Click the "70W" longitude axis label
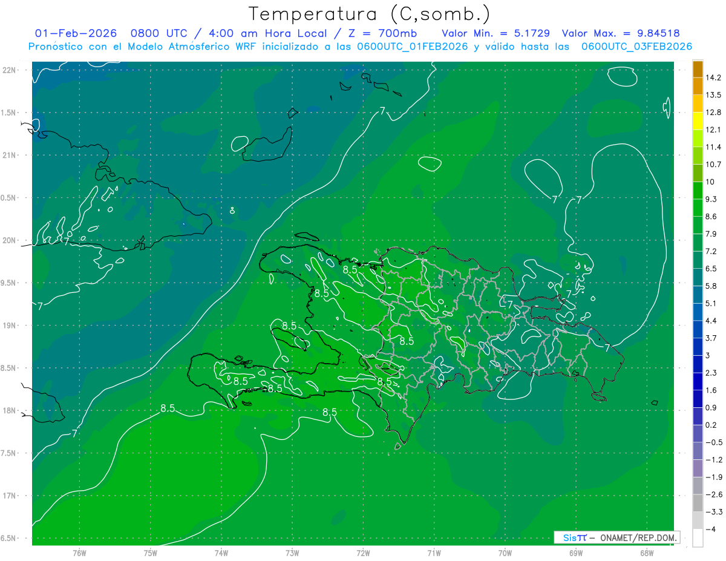This screenshot has width=726, height=561. [x=505, y=553]
